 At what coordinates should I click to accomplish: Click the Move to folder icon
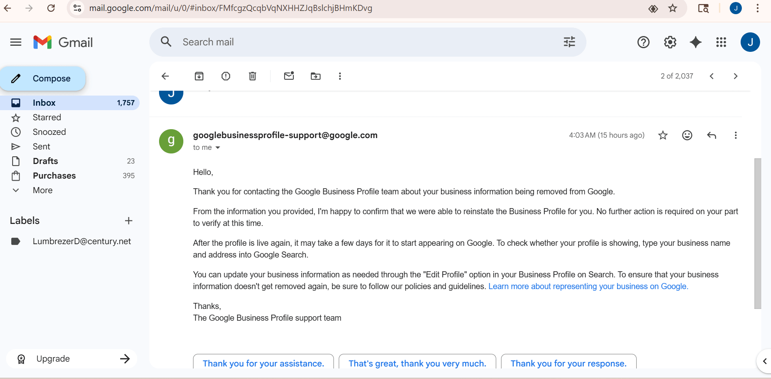coord(316,76)
